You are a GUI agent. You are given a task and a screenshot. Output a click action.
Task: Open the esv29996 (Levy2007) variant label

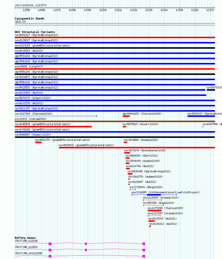pyautogui.click(x=29, y=66)
